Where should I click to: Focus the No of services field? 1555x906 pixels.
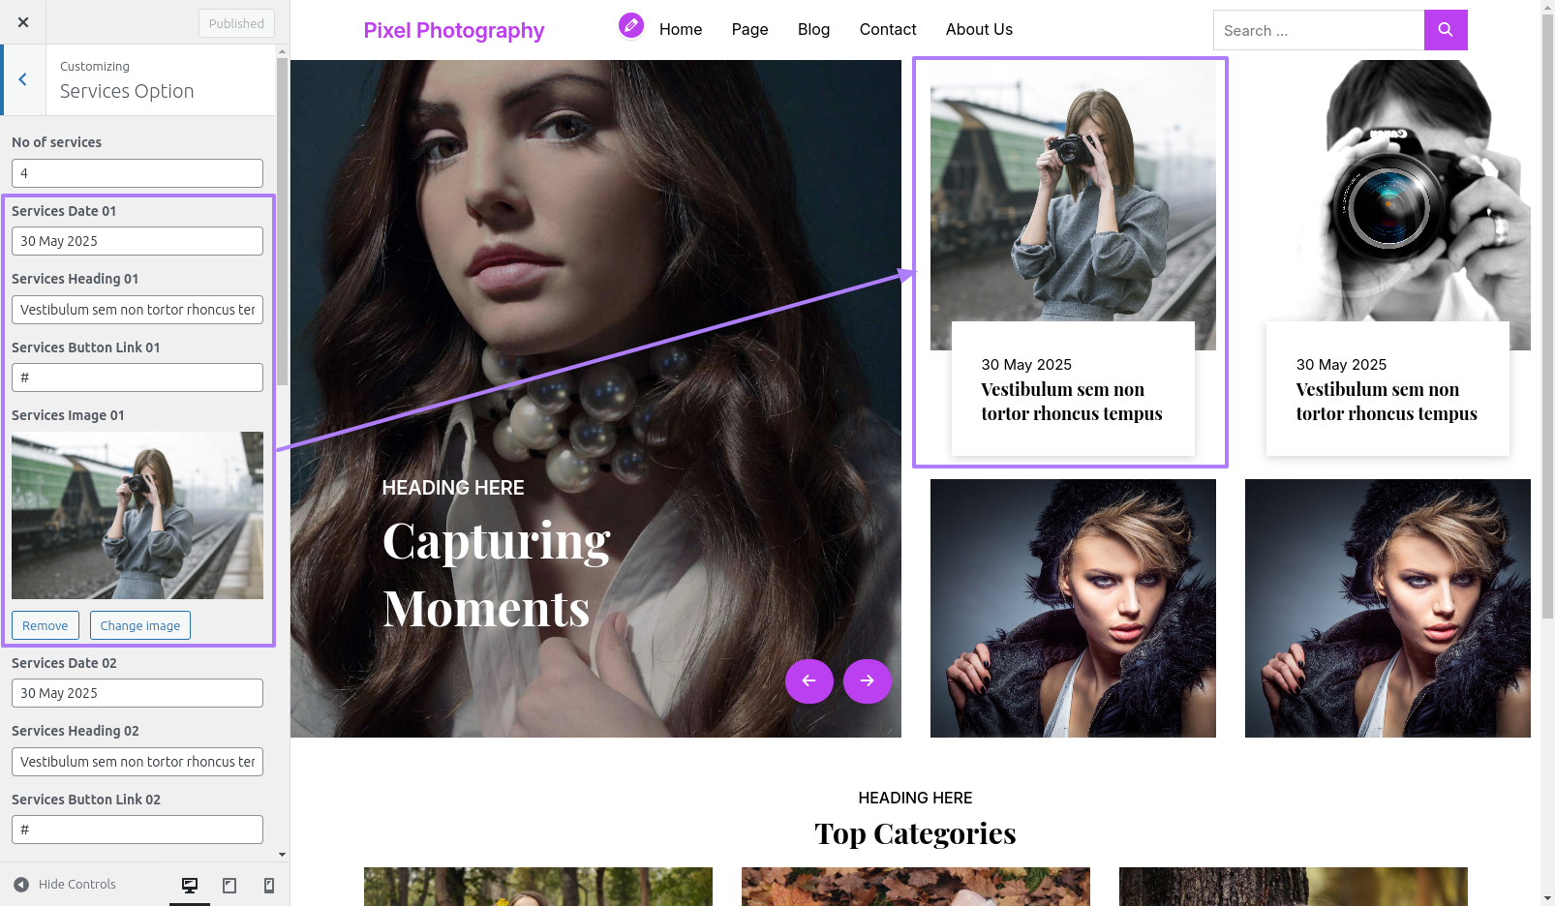(x=137, y=173)
